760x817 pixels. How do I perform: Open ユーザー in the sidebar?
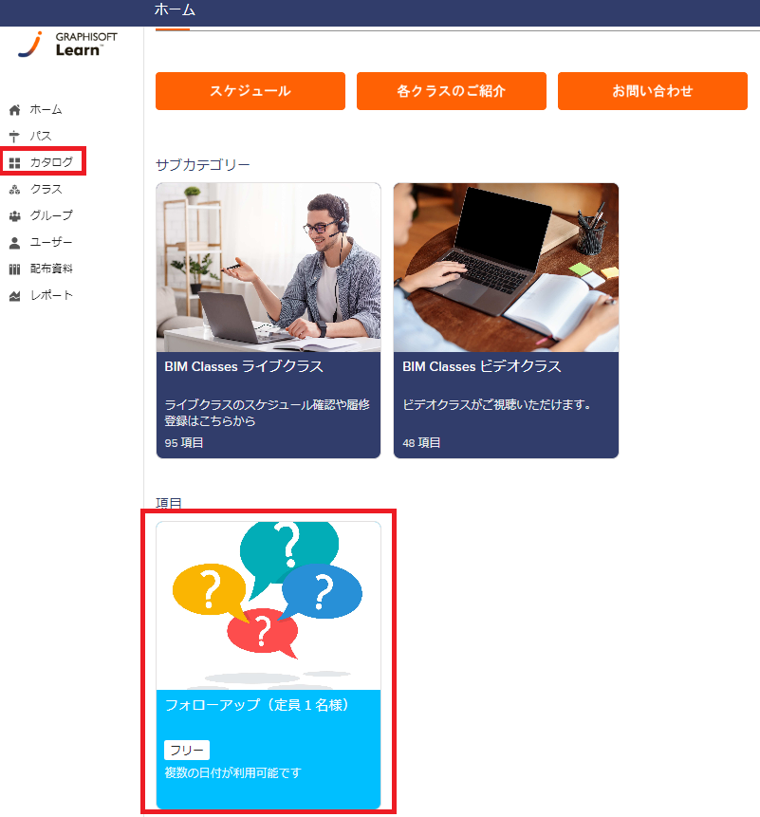51,242
